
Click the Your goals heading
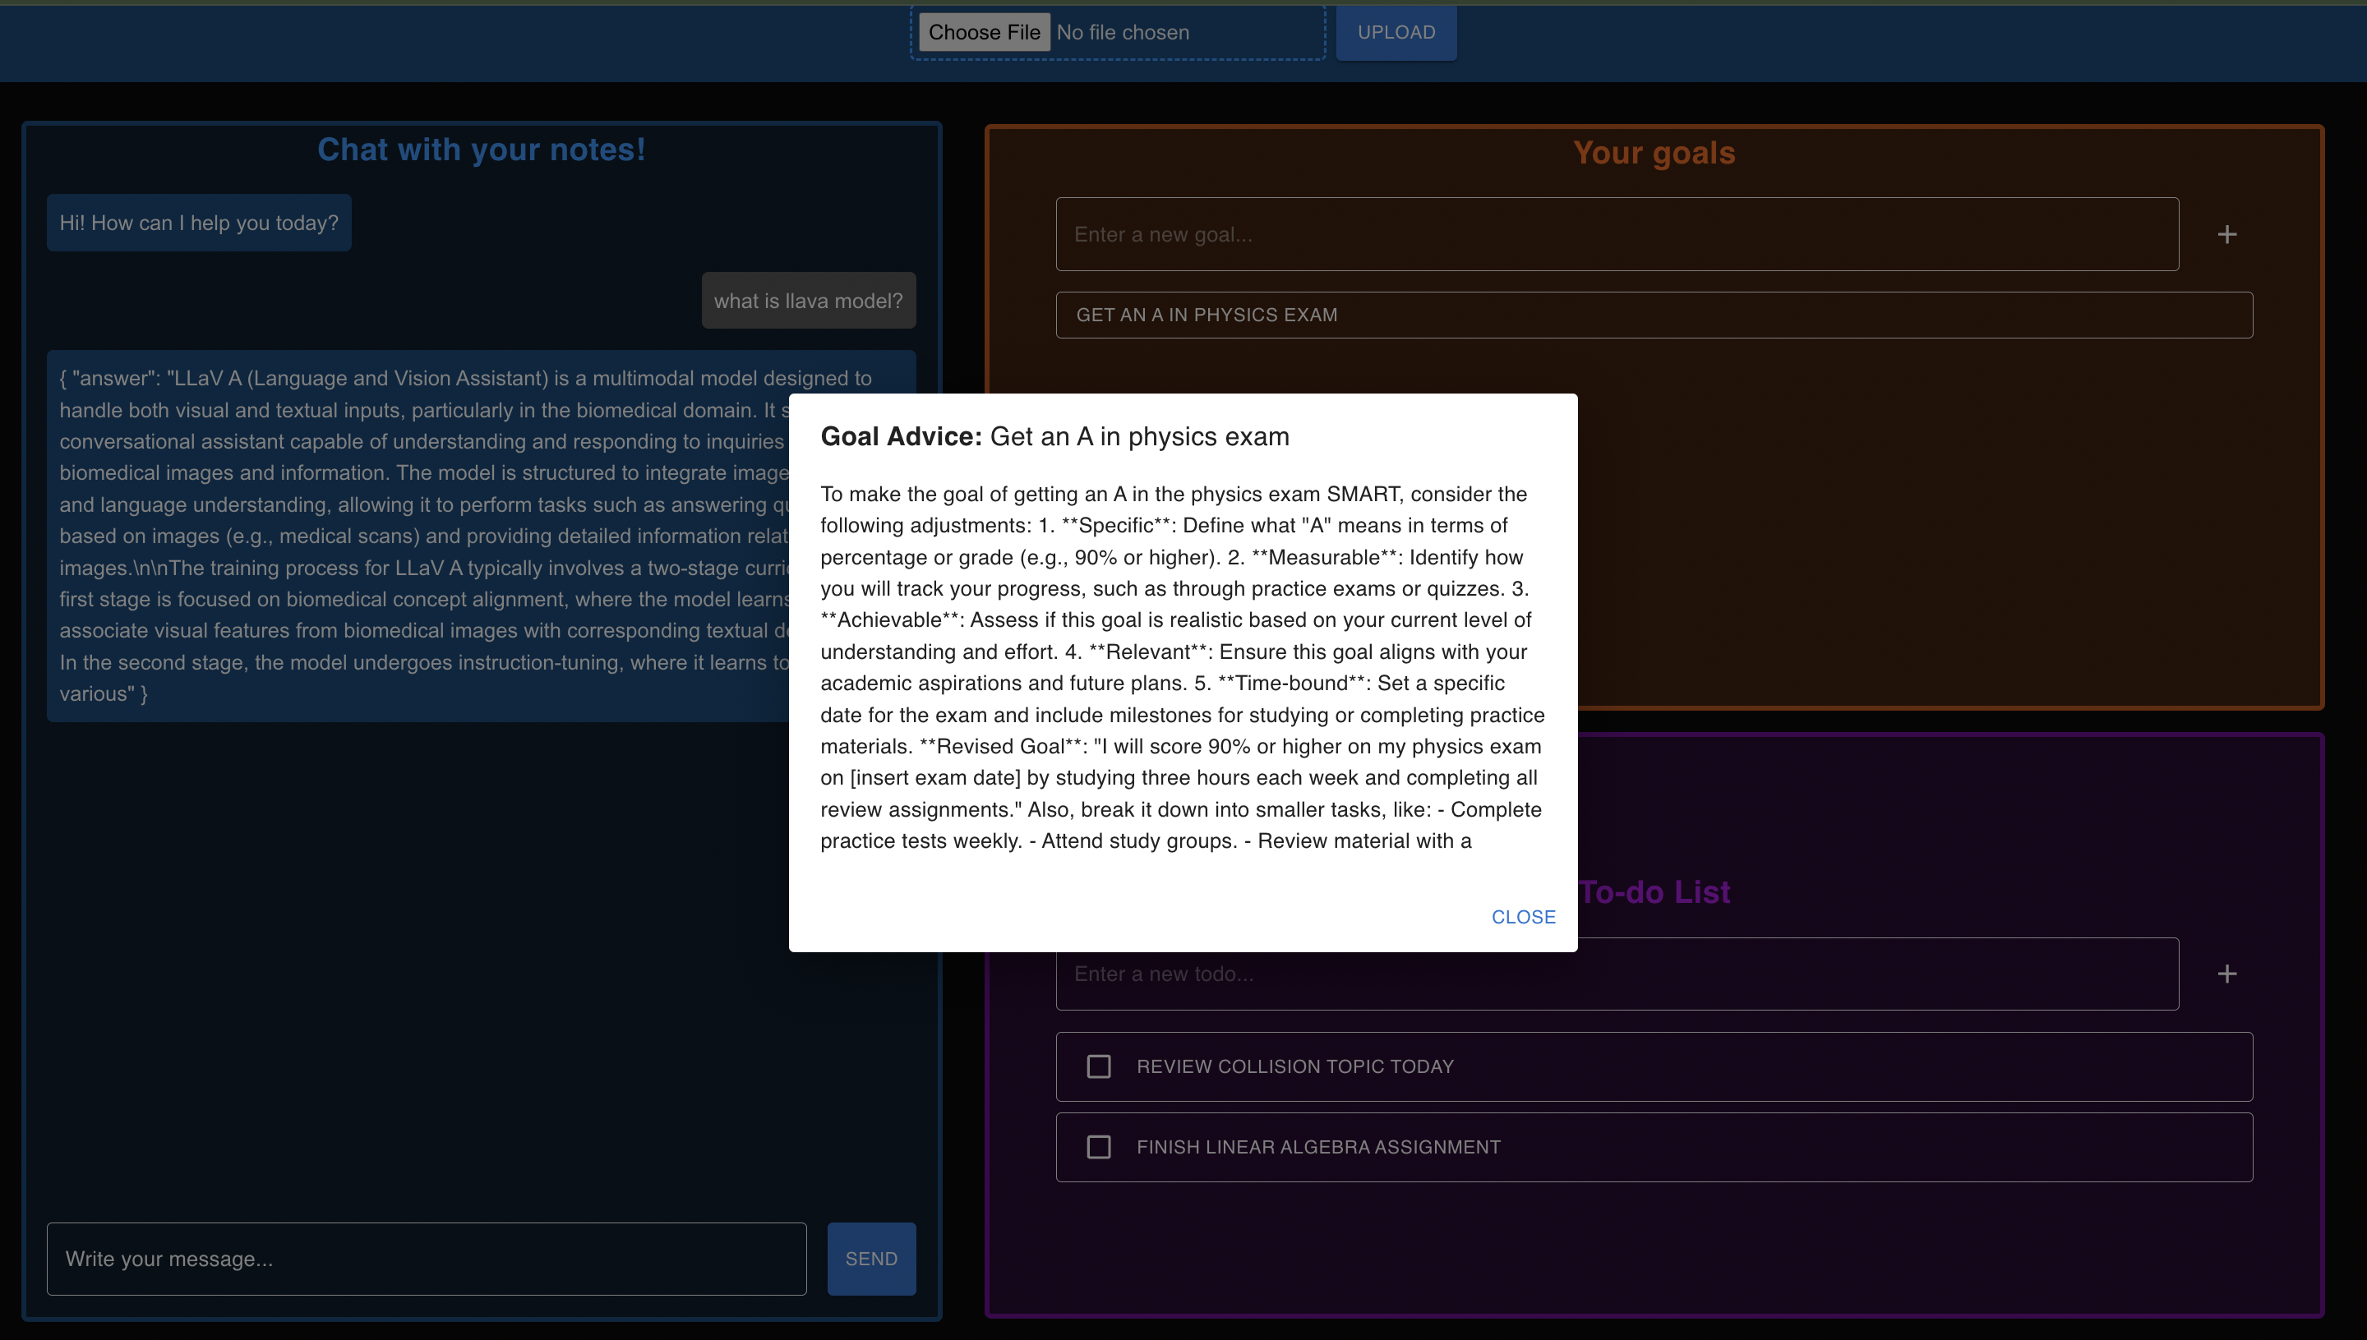[1654, 153]
